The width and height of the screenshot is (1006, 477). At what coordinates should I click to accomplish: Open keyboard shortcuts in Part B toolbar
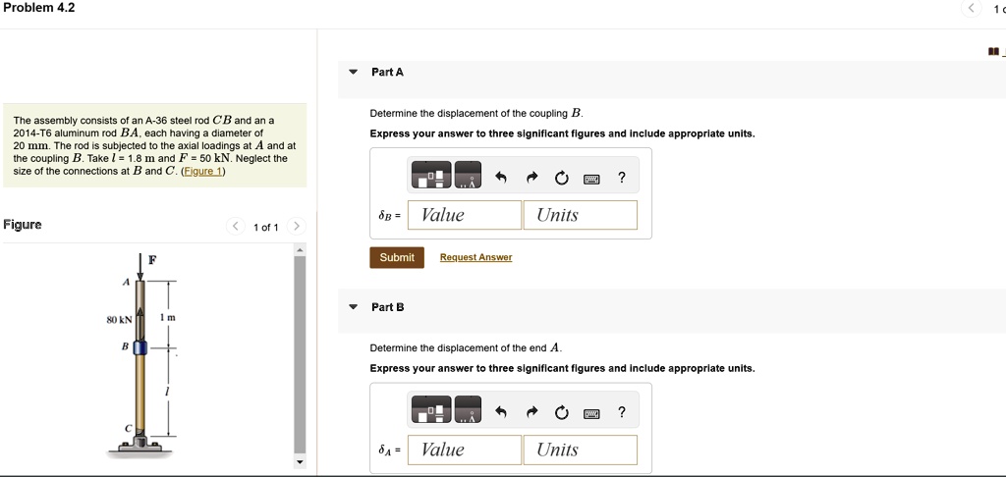coord(591,413)
